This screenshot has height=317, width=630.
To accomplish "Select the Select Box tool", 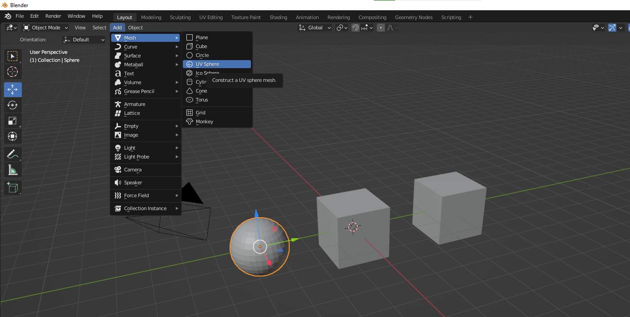I will pos(12,56).
